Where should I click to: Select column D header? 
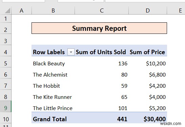click(x=148, y=10)
